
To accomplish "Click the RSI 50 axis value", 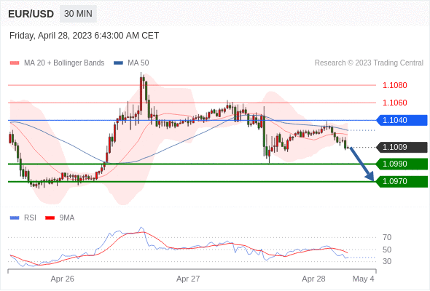I will [x=387, y=250].
